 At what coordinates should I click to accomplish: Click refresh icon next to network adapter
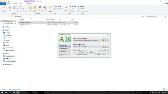103,40
